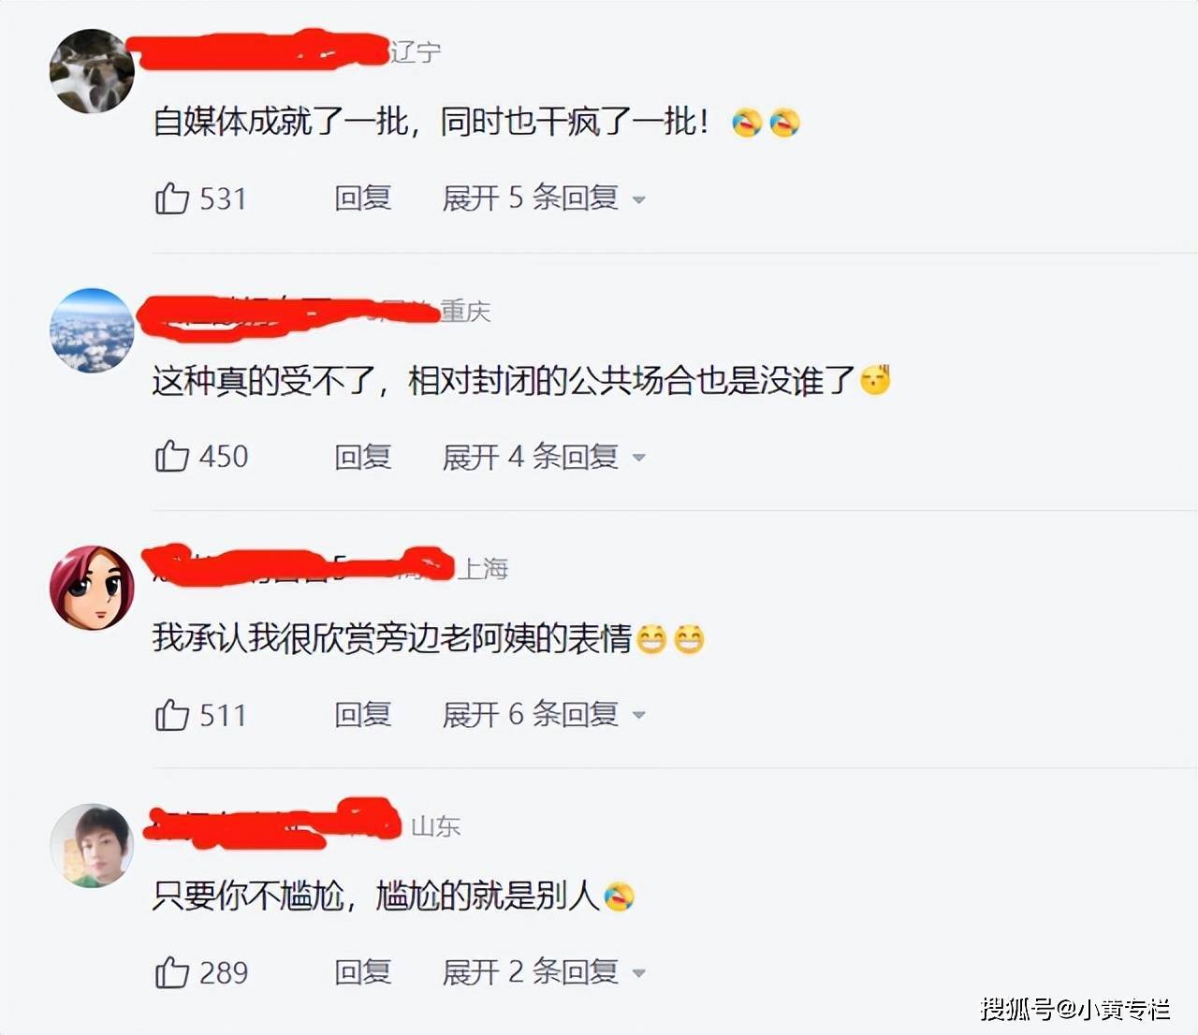Click the 搜狐号@小黄专栏 watermark
1198x1035 pixels.
1075,1009
